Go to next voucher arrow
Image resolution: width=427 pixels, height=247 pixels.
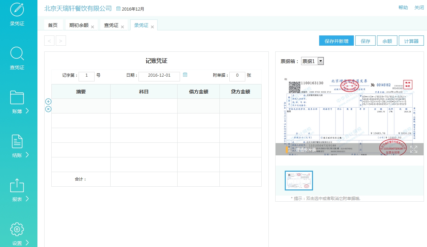point(61,41)
